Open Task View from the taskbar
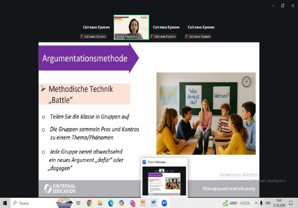The height and width of the screenshot is (208, 298). [x=78, y=203]
